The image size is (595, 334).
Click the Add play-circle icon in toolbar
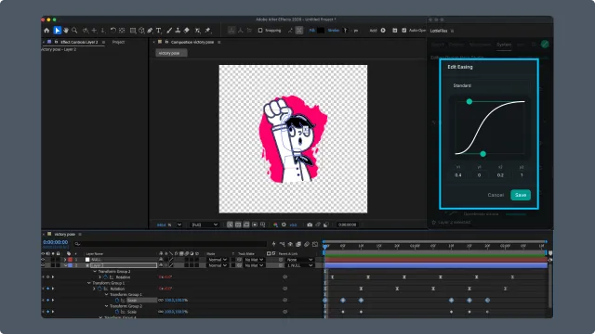[x=383, y=31]
